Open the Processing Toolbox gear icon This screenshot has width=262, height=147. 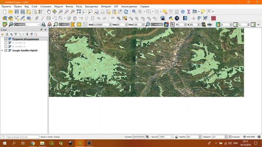point(183,12)
